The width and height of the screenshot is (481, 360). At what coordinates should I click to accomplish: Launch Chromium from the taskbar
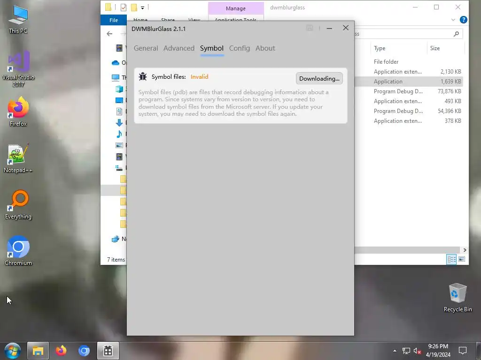coord(84,351)
